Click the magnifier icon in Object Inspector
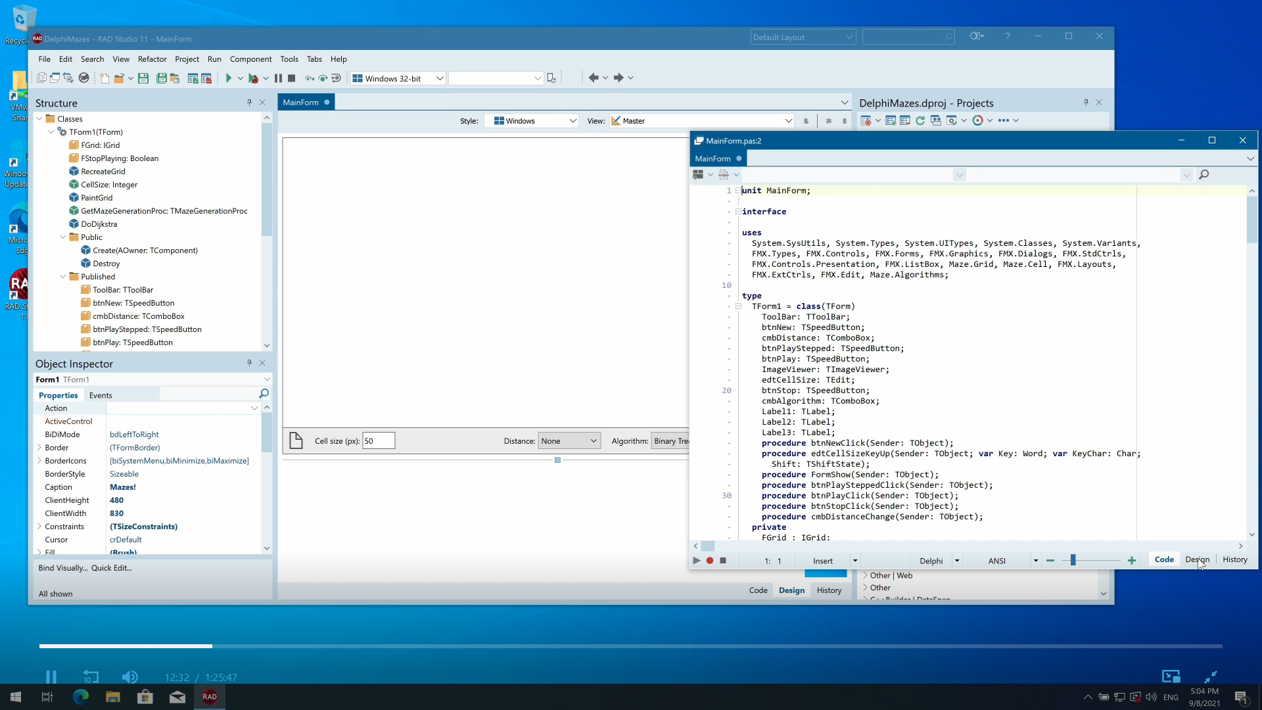1262x710 pixels. pos(264,394)
